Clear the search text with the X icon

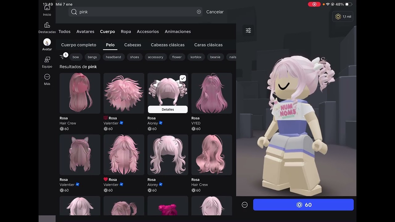tap(199, 12)
